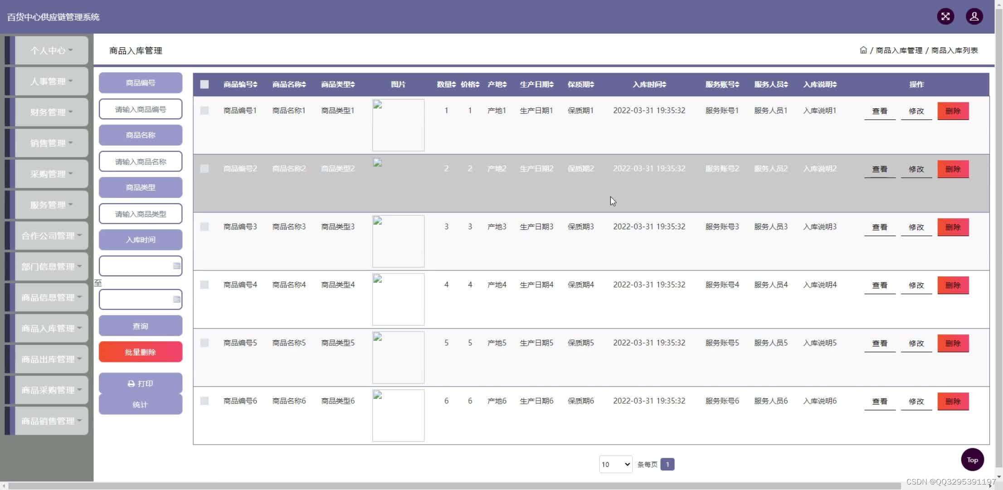Open the user profile icon in header
Screen dimensions: 1003x490
click(x=974, y=17)
